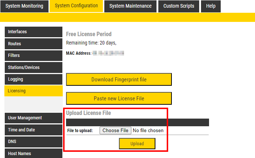Screen dimensions: 255x158
Task: Select Routes from the side menu
Action: click(33, 44)
